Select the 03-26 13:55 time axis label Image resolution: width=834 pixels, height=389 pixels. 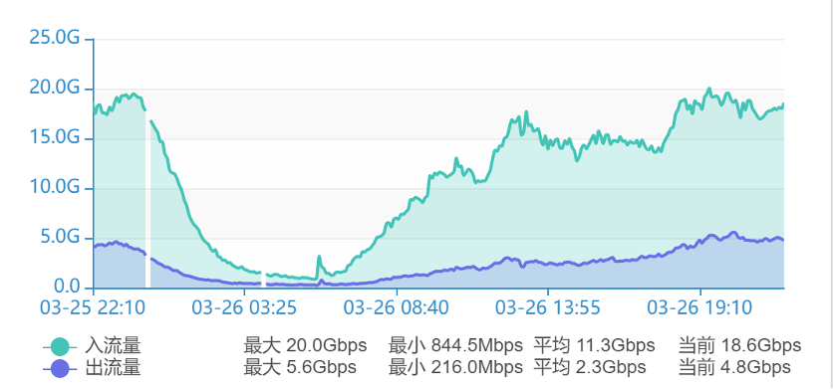pyautogui.click(x=548, y=307)
